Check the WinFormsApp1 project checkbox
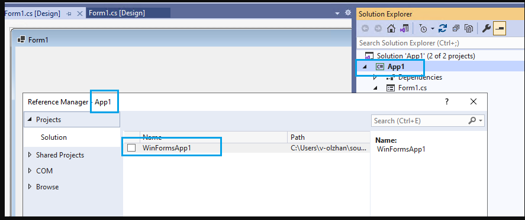This screenshot has height=220, width=525. point(131,148)
